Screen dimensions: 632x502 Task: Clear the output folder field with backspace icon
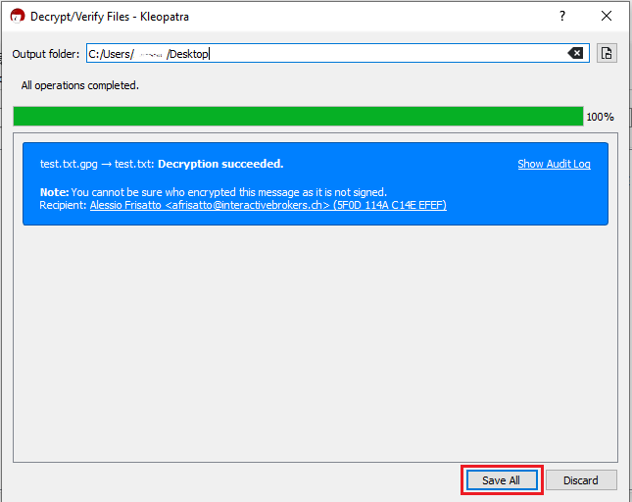(575, 53)
